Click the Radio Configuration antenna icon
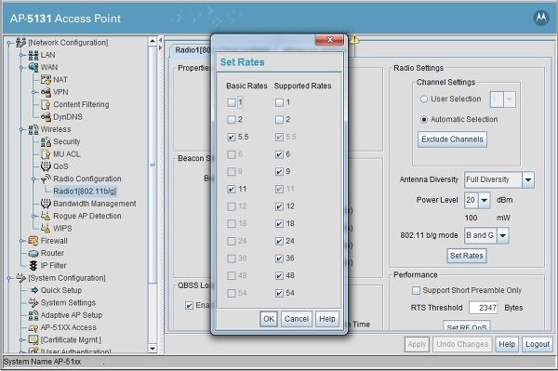558x371 pixels. pos(46,179)
